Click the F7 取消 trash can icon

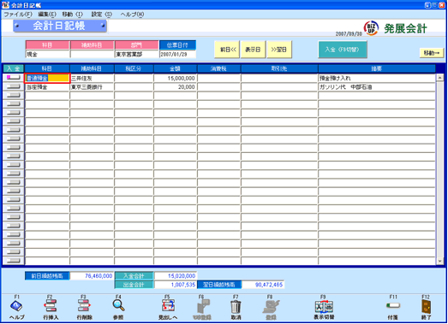pyautogui.click(x=236, y=307)
